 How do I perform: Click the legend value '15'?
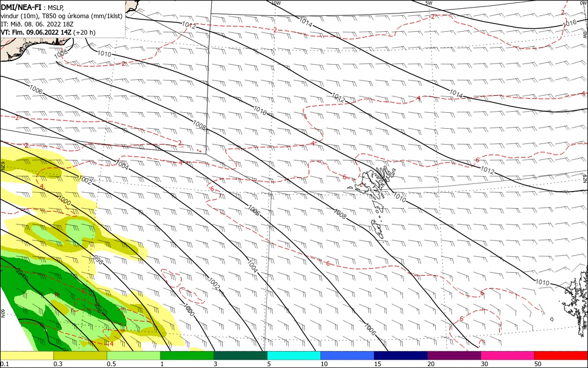click(x=377, y=364)
